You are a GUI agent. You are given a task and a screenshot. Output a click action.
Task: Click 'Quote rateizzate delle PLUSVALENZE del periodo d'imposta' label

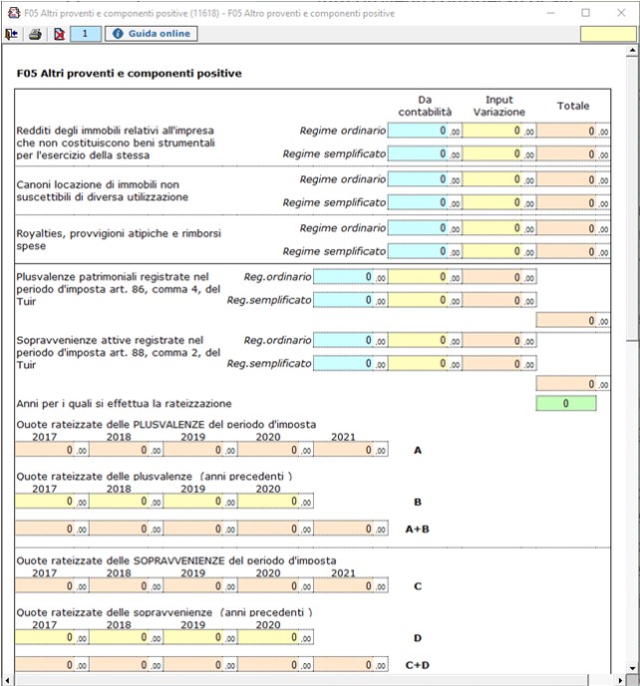(x=166, y=425)
